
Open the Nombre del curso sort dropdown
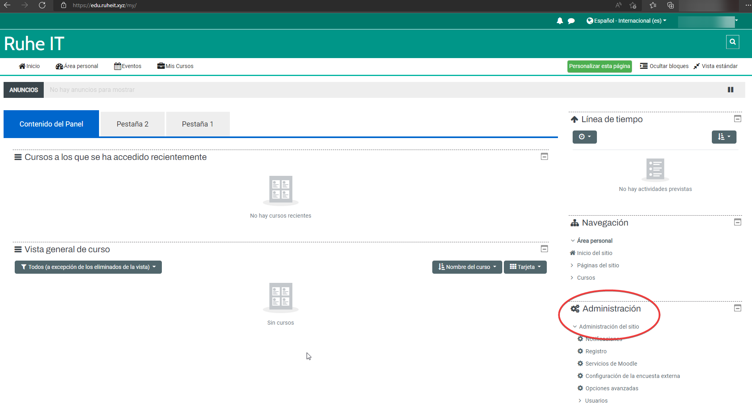[467, 267]
